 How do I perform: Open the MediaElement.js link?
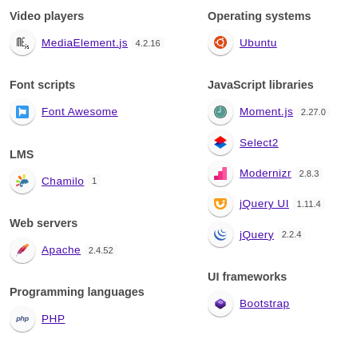(x=85, y=43)
